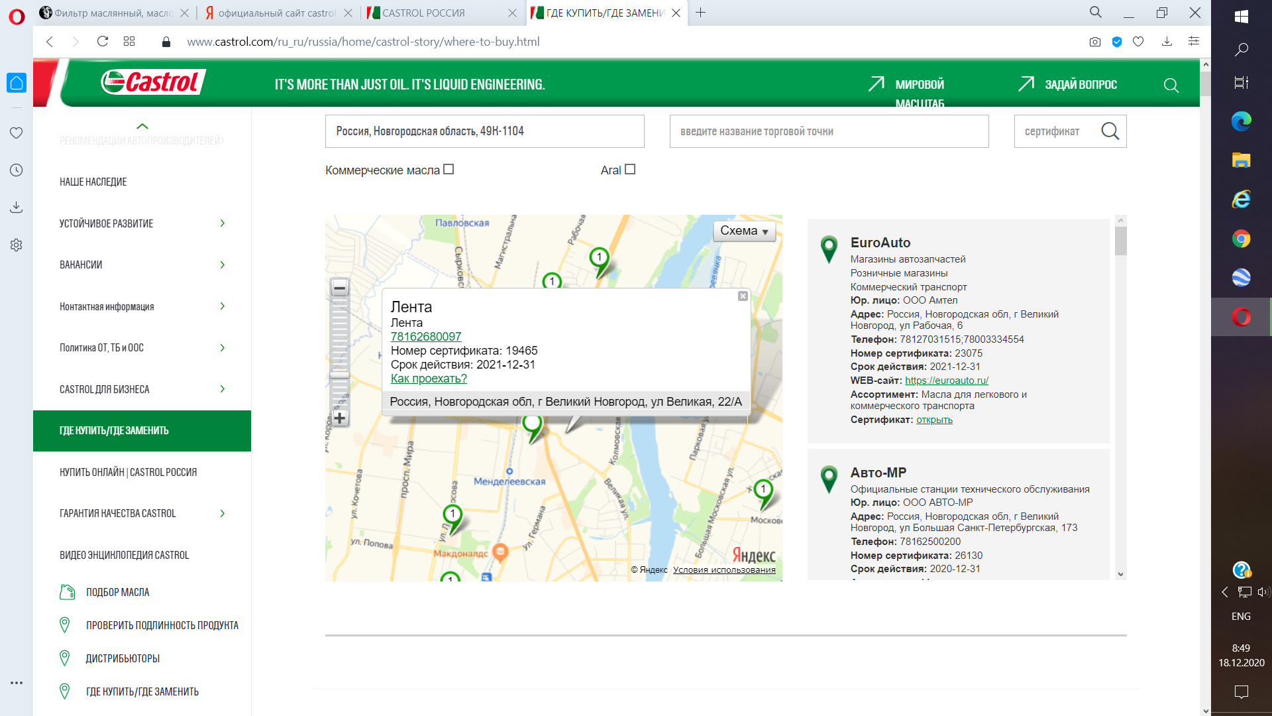The width and height of the screenshot is (1272, 716).
Task: Select ГДЕ КУПИТЬ/ГДЕ ЗАМЕНИТЬ highlighted menu item
Action: (x=142, y=431)
